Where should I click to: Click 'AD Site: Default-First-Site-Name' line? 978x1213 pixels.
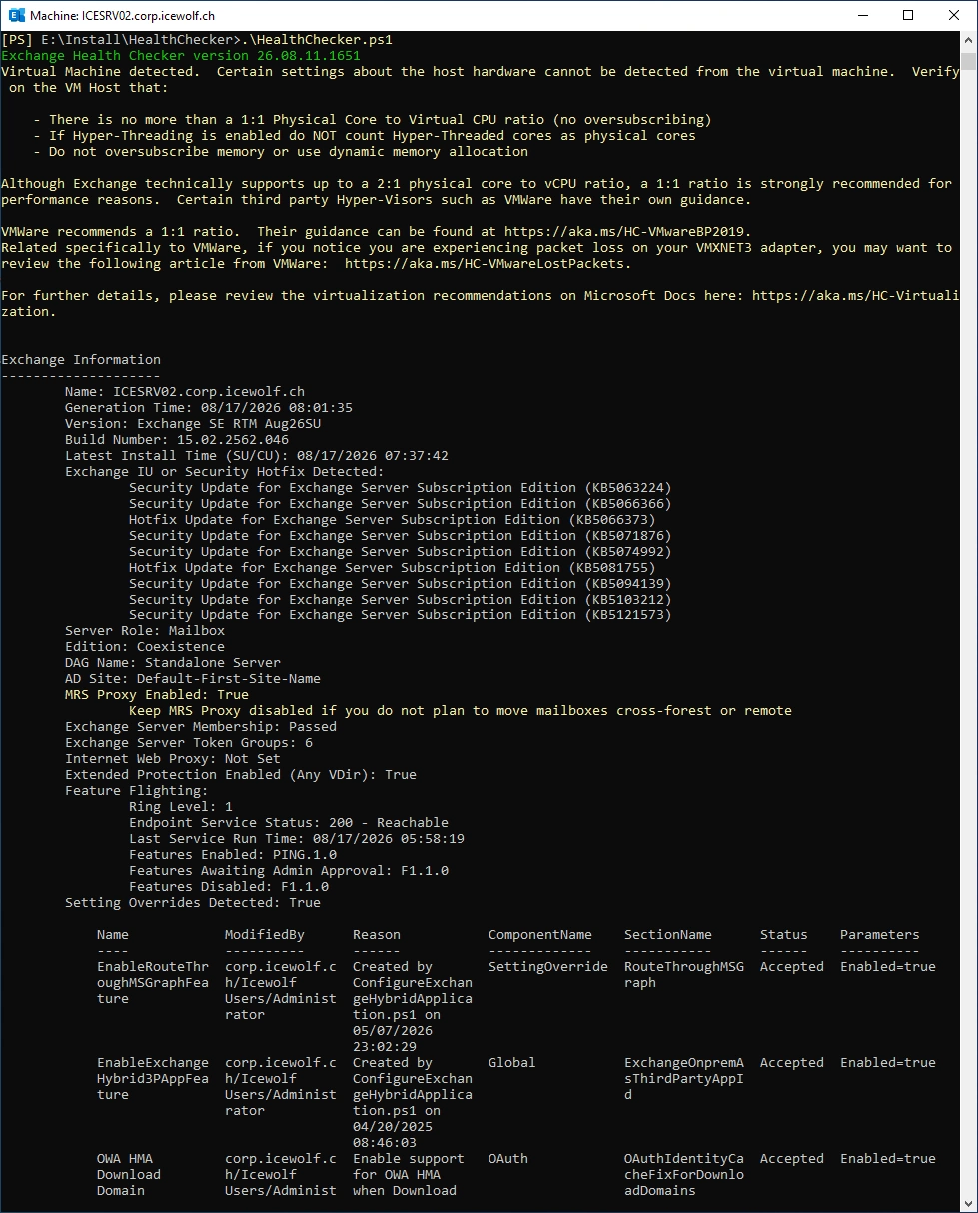tap(193, 679)
